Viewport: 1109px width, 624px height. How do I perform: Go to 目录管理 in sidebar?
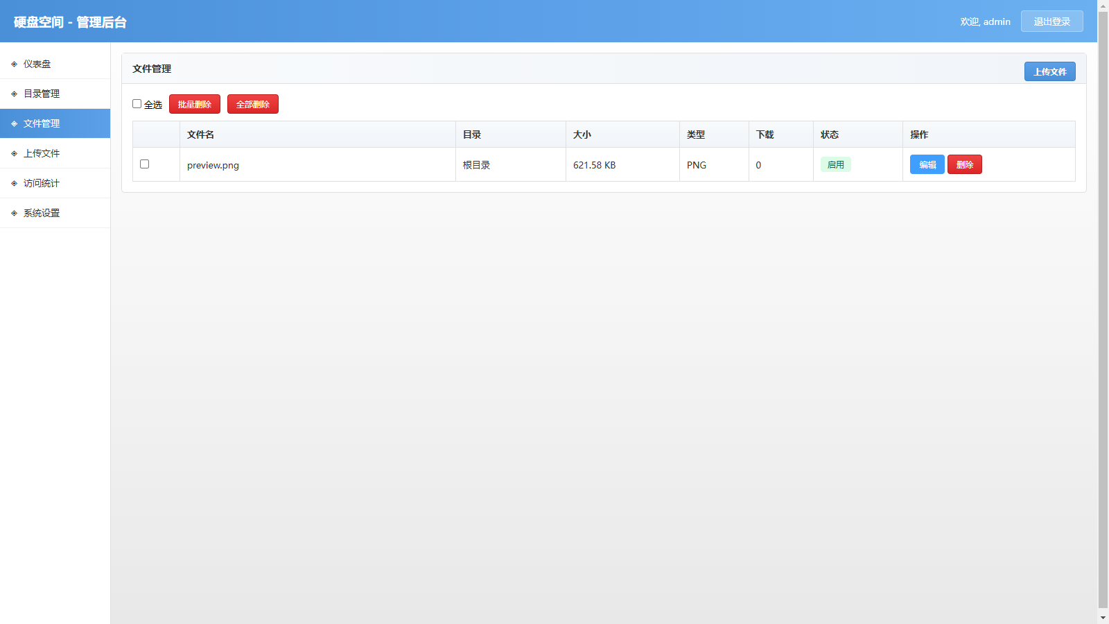(42, 94)
